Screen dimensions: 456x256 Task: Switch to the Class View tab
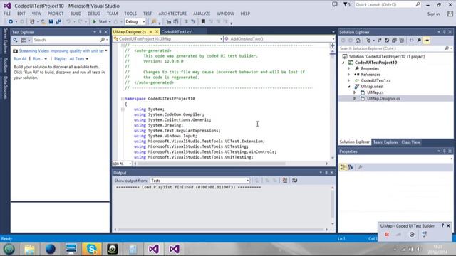point(410,142)
